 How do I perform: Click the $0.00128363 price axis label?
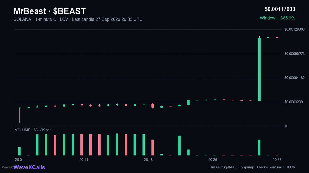295,30
